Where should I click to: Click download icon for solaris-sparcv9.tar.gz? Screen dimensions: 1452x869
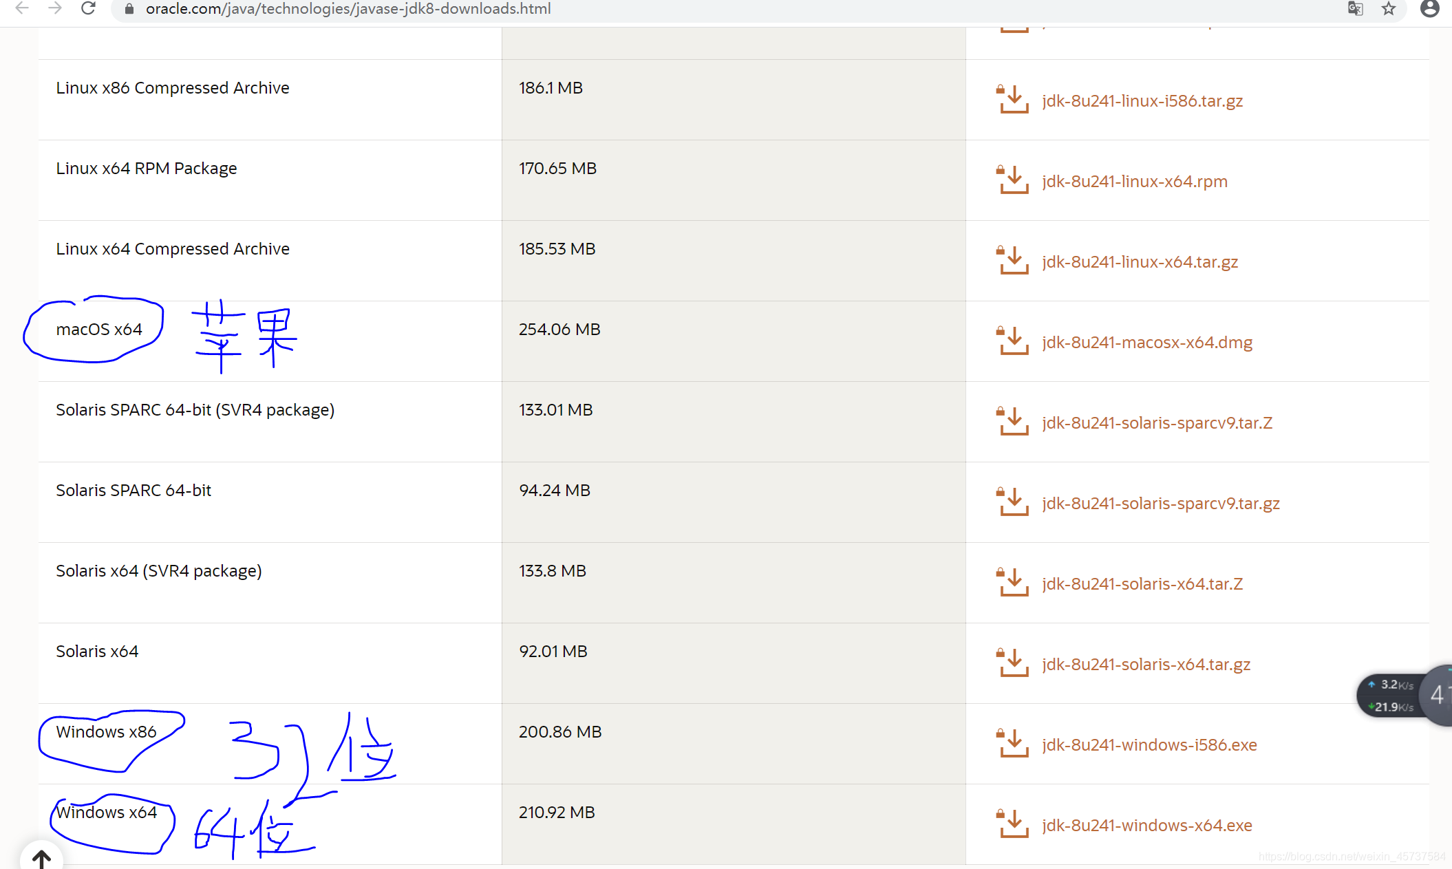[1012, 502]
